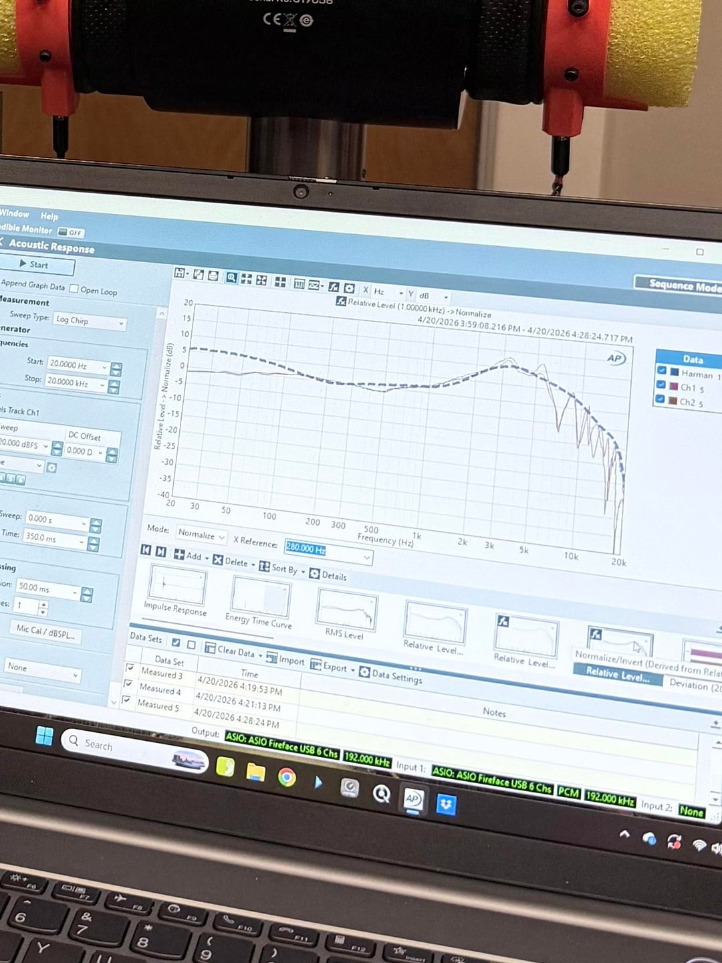Open Details gear icon below graph

315,574
